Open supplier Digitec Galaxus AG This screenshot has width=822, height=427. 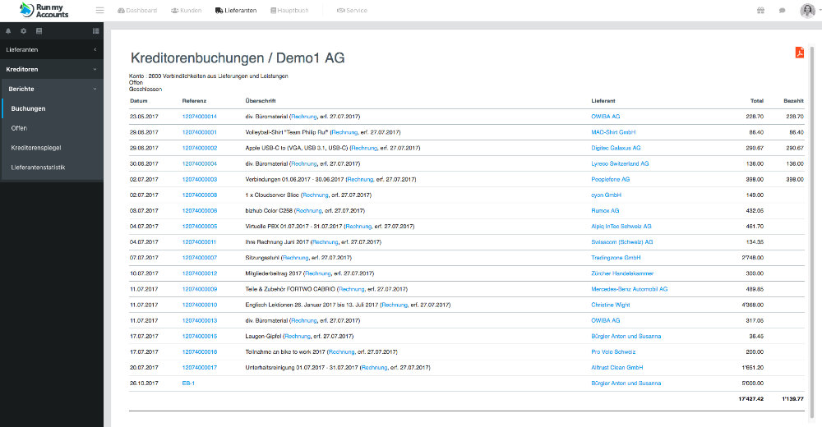pos(616,148)
